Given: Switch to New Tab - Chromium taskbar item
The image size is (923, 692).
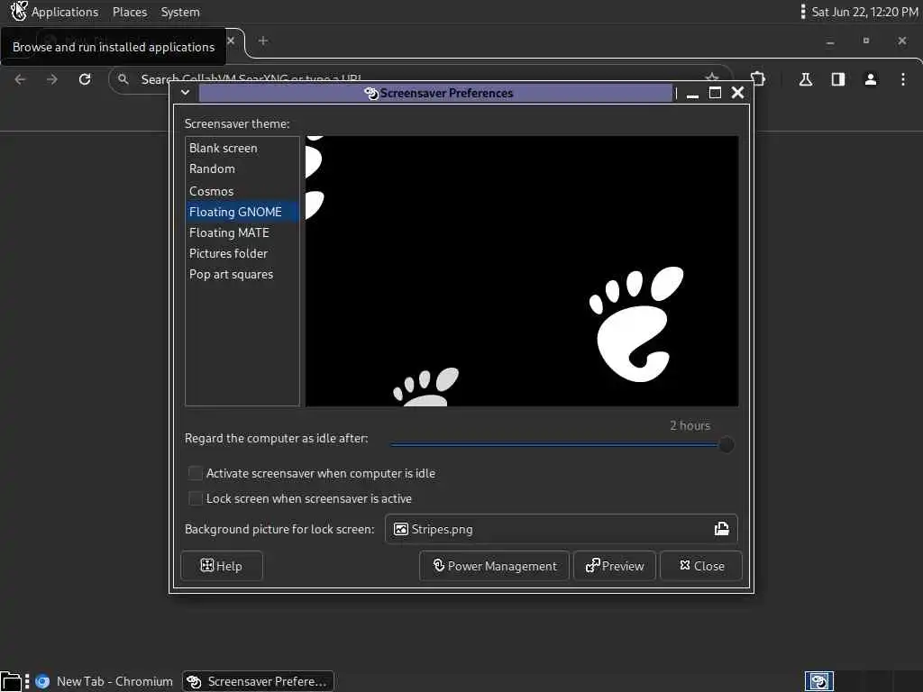Looking at the screenshot, I should (105, 681).
